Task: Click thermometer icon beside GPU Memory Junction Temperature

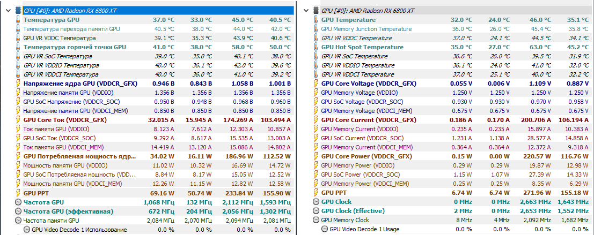Action: [316, 29]
